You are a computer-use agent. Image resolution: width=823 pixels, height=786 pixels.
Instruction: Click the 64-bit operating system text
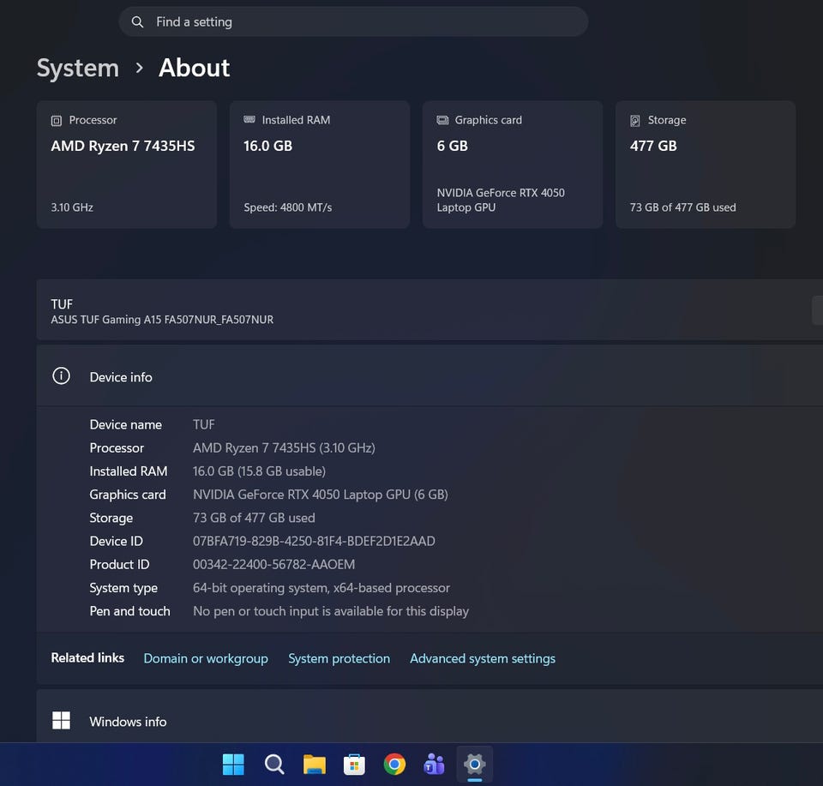tap(321, 588)
